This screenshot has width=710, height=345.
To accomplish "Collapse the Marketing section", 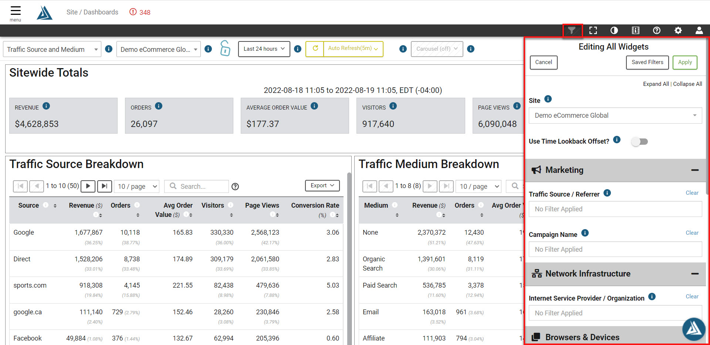I will click(695, 170).
